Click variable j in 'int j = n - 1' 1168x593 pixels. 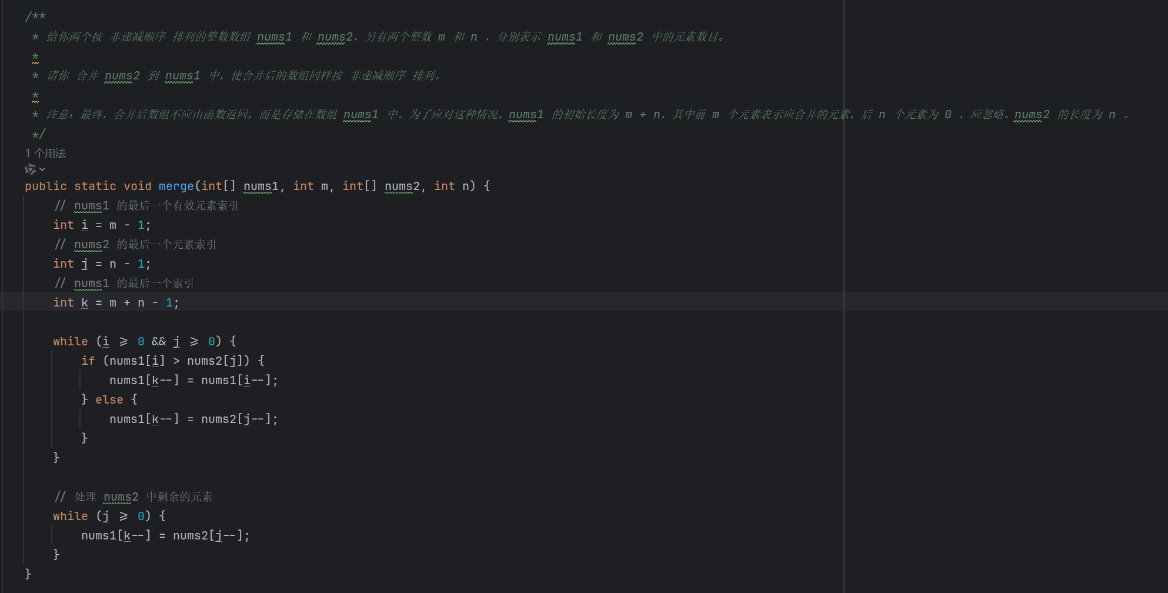[x=85, y=264]
